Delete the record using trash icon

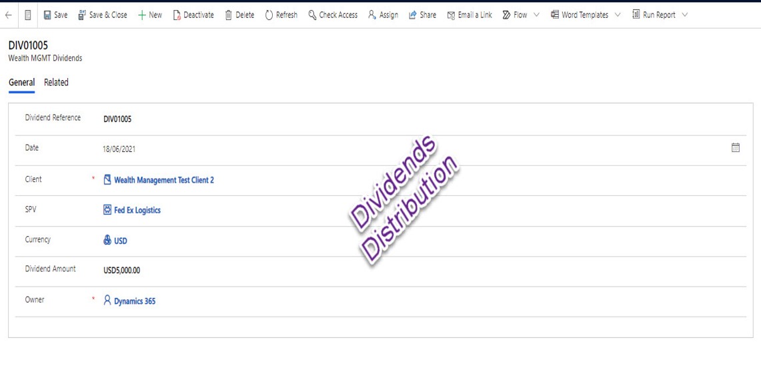(x=239, y=15)
